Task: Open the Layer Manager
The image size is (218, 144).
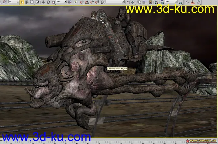Action: pos(139,2)
